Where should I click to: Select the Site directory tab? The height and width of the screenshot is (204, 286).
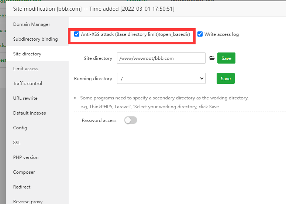(x=27, y=54)
